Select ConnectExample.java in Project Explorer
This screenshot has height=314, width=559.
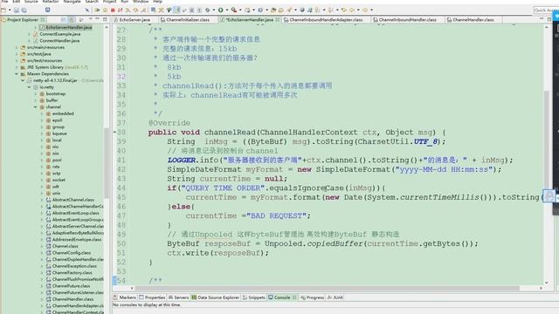point(60,34)
